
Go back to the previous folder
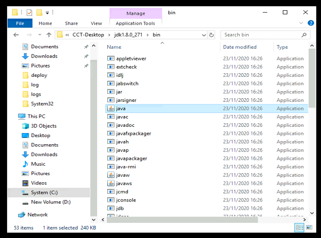pyautogui.click(x=16, y=35)
